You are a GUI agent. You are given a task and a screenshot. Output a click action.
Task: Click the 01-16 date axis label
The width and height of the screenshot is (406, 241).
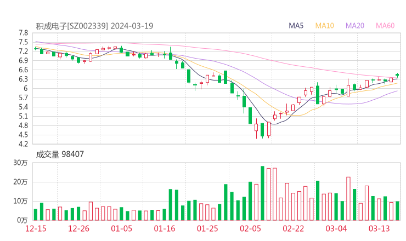165,228
